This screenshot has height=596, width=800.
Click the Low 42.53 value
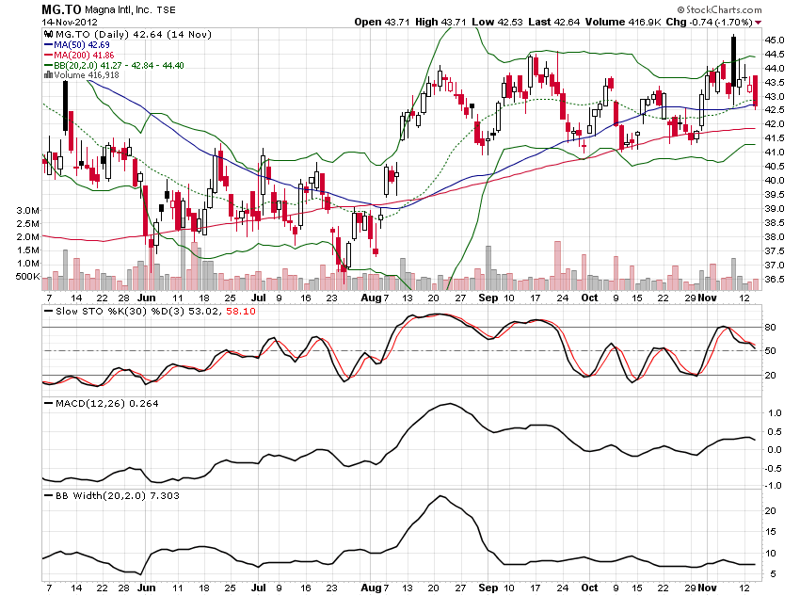click(498, 22)
